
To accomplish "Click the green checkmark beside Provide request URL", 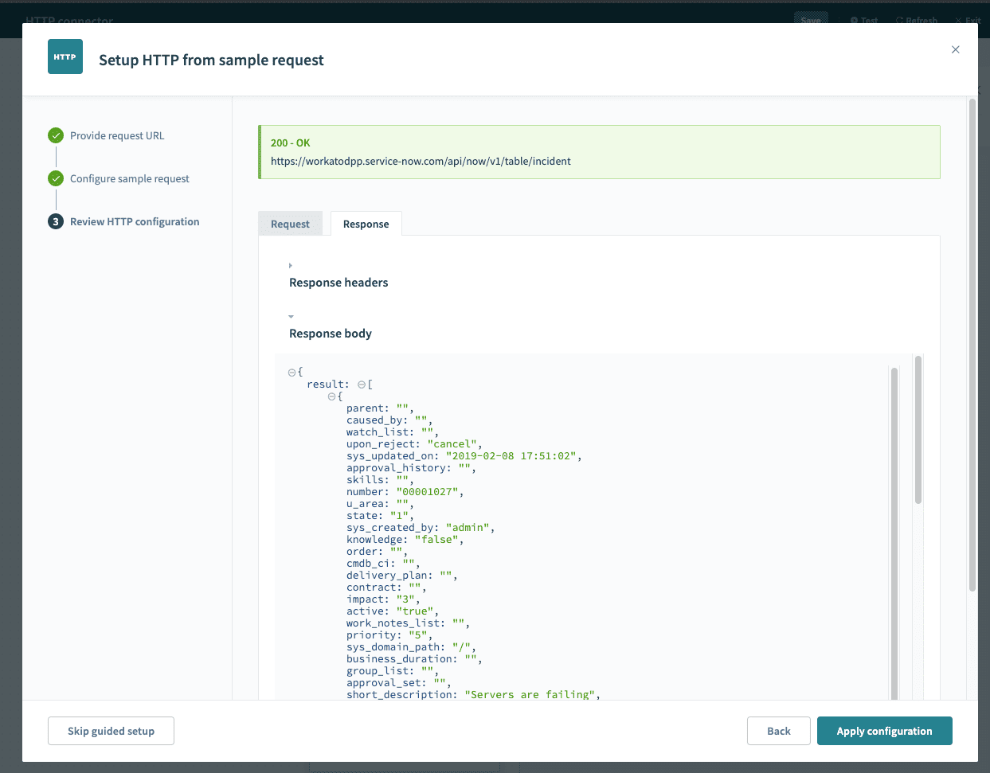I will (55, 135).
